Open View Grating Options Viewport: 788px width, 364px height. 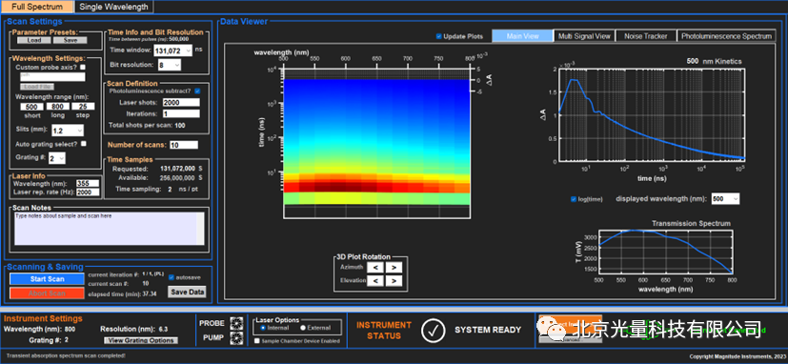point(141,341)
